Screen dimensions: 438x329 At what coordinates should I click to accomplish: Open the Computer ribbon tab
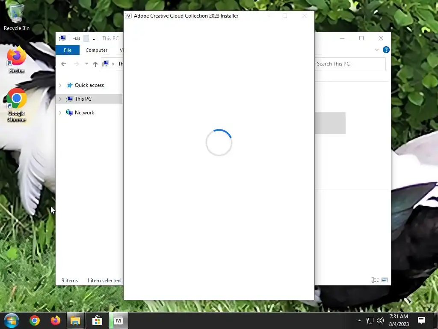(x=96, y=50)
